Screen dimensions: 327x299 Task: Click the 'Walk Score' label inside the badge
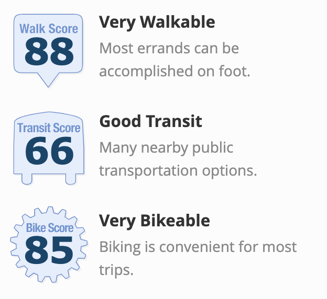pos(49,29)
